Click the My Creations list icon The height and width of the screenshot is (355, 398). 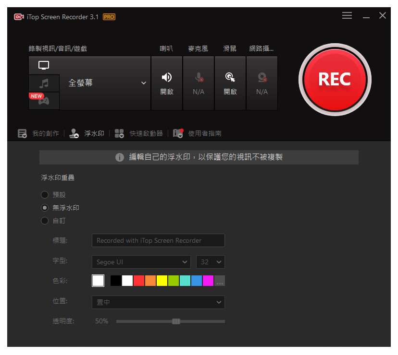[x=22, y=133]
